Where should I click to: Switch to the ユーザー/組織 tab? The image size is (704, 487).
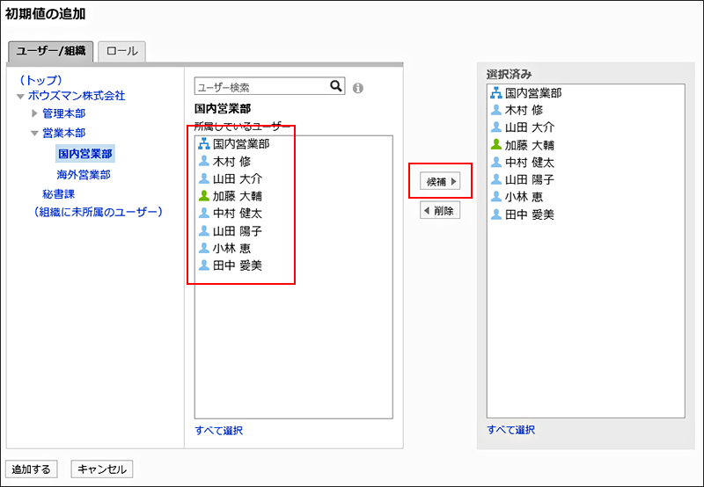tap(51, 51)
